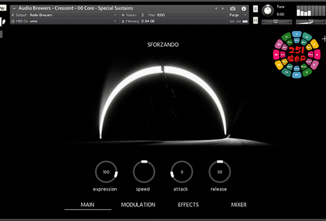Adjust the pan slider under Tune
This screenshot has width=326, height=221.
277,21
